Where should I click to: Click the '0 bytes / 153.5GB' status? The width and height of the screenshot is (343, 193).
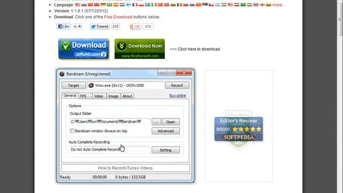(130, 177)
